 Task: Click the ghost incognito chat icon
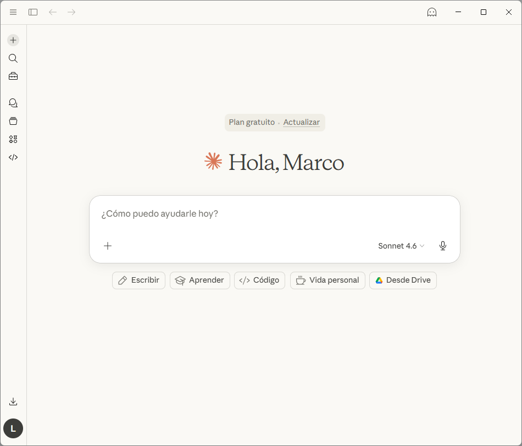click(432, 12)
